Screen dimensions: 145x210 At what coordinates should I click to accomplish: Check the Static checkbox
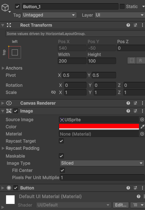122,6
